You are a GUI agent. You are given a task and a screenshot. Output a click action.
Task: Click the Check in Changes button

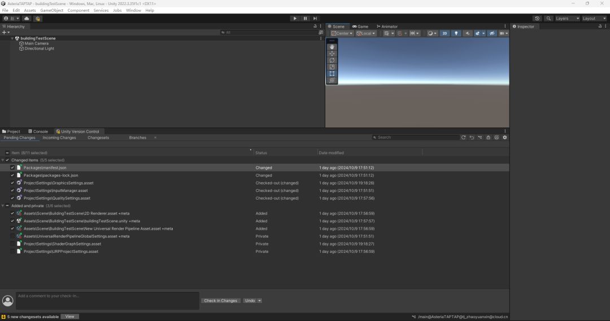click(x=220, y=301)
